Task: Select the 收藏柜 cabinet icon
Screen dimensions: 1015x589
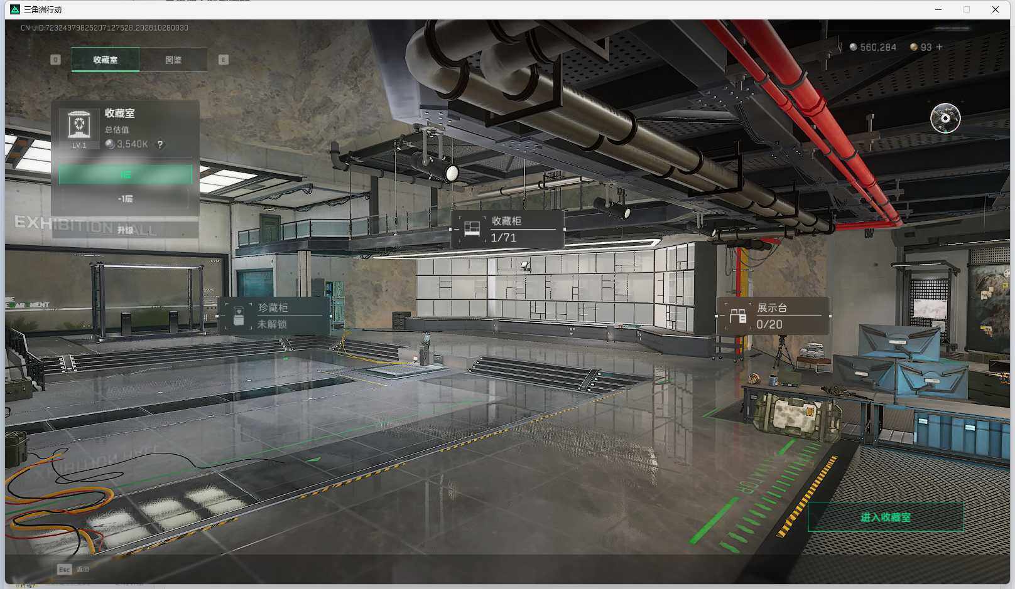Action: pyautogui.click(x=472, y=228)
